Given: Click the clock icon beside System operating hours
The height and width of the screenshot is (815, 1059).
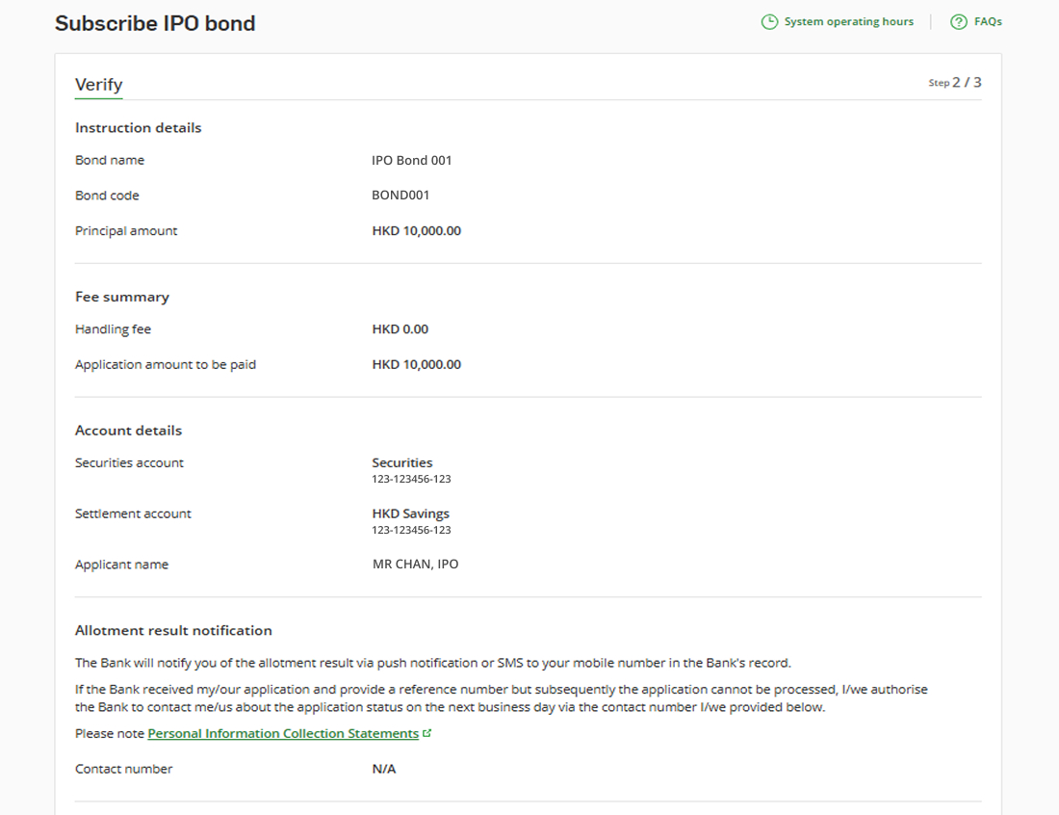Looking at the screenshot, I should pyautogui.click(x=769, y=22).
